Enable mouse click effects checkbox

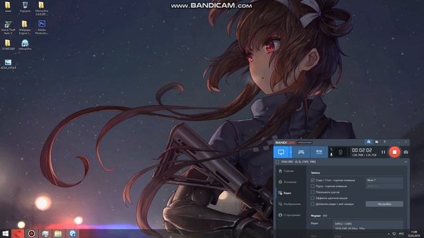[313, 198]
